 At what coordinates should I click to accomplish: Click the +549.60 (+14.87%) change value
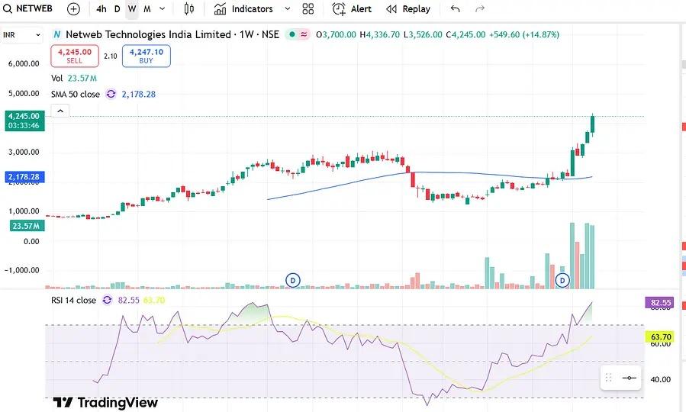click(524, 34)
